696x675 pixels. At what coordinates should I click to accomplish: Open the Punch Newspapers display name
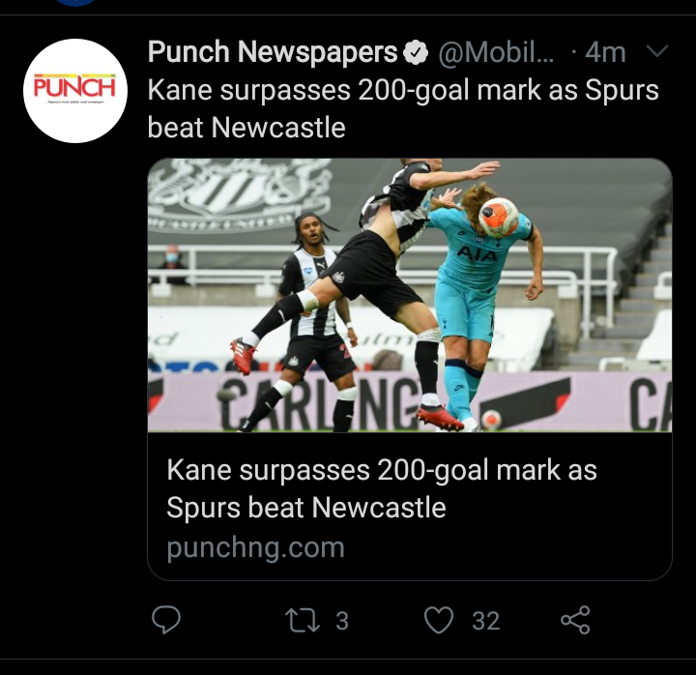coord(273,53)
